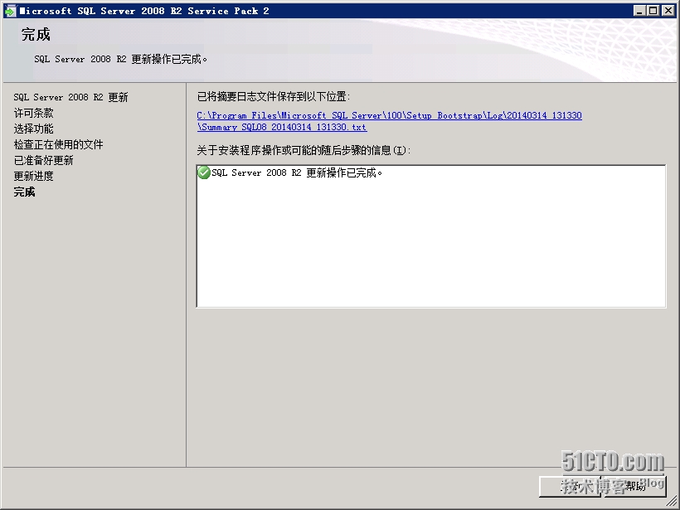The height and width of the screenshot is (510, 680).
Task: Maximize the Service Pack 2 setup window
Action: [x=653, y=11]
